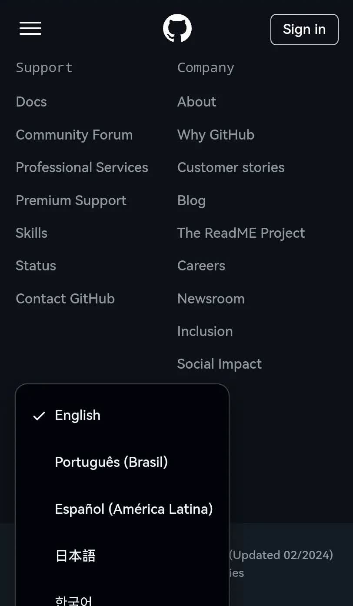
Task: Click Contact GitHub link
Action: tap(65, 299)
